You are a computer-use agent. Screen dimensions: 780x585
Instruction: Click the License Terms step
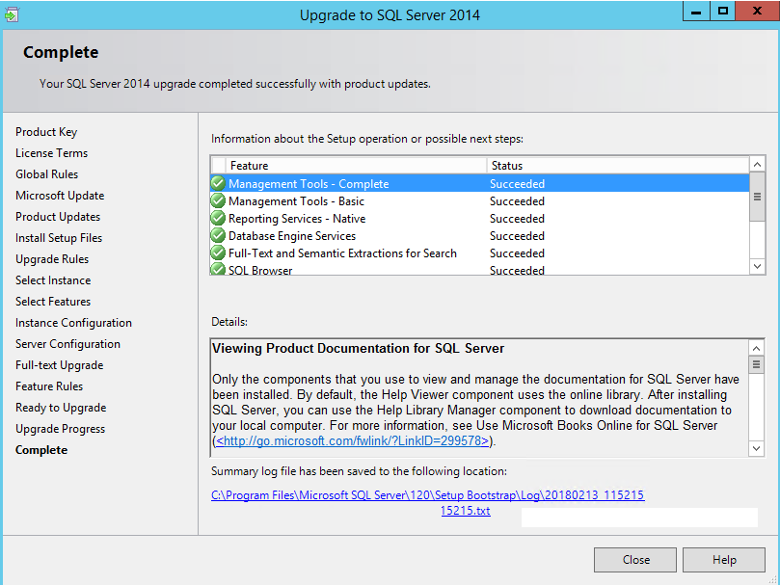pyautogui.click(x=51, y=153)
